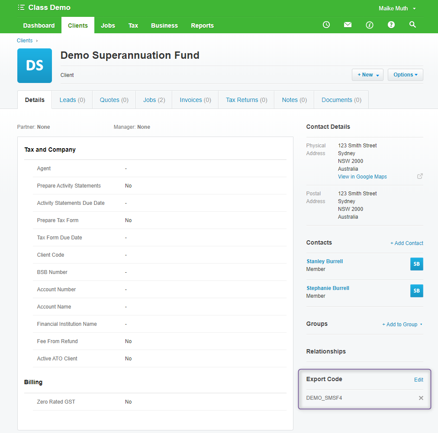Open the Options dropdown
Screen dimensions: 438x433
tap(405, 74)
